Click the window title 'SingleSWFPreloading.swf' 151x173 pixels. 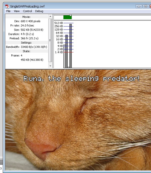pyautogui.click(x=27, y=6)
